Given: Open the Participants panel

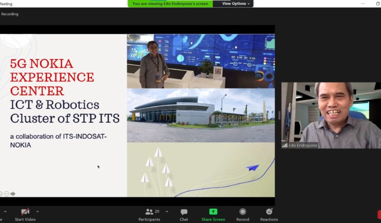Looking at the screenshot, I should pyautogui.click(x=149, y=214).
